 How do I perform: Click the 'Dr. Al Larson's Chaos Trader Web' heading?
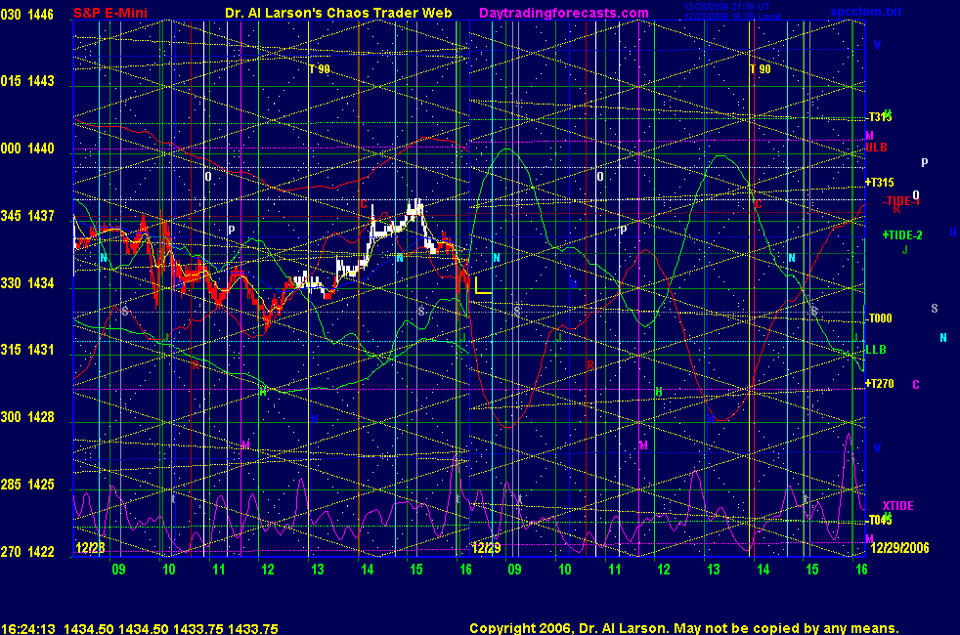338,13
